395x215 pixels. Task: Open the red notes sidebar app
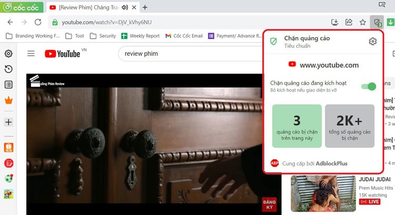8,163
